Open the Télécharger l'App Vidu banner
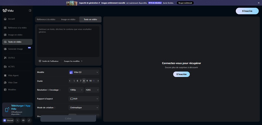Screen dimensions: 262x125 (x=17, y=110)
